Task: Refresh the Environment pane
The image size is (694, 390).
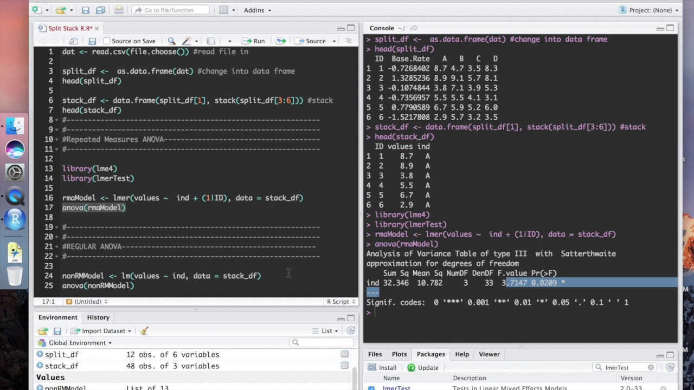Action: click(x=351, y=331)
